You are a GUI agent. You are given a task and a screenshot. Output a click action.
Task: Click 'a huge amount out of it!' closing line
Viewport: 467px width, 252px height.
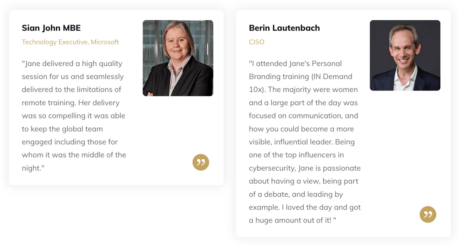(290, 220)
